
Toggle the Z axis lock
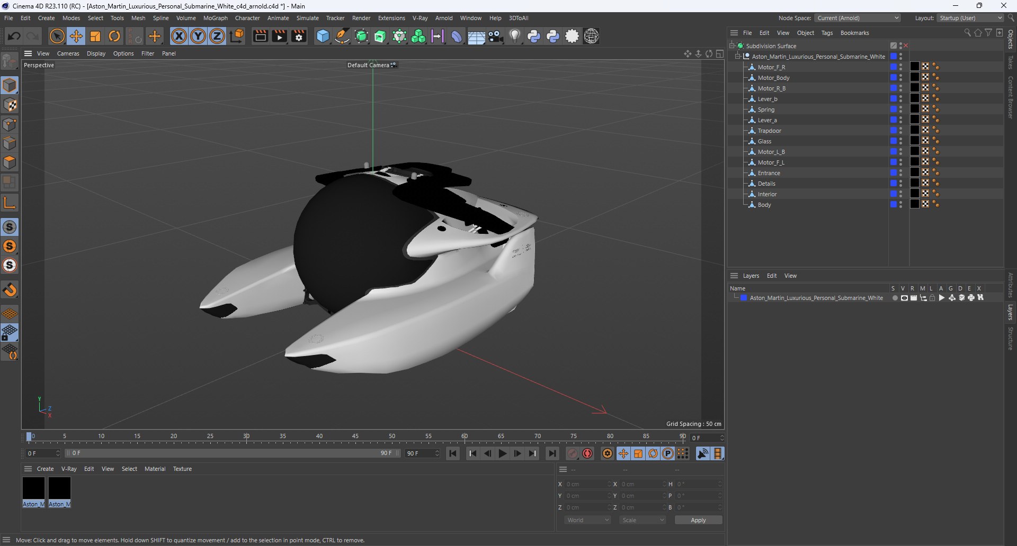217,36
